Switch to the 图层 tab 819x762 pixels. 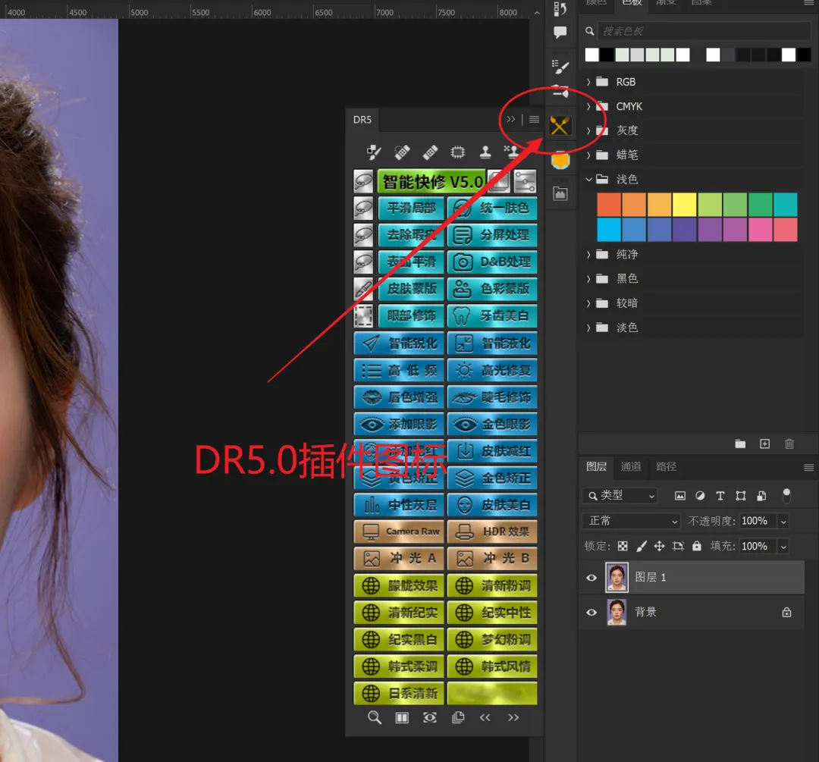pyautogui.click(x=596, y=467)
